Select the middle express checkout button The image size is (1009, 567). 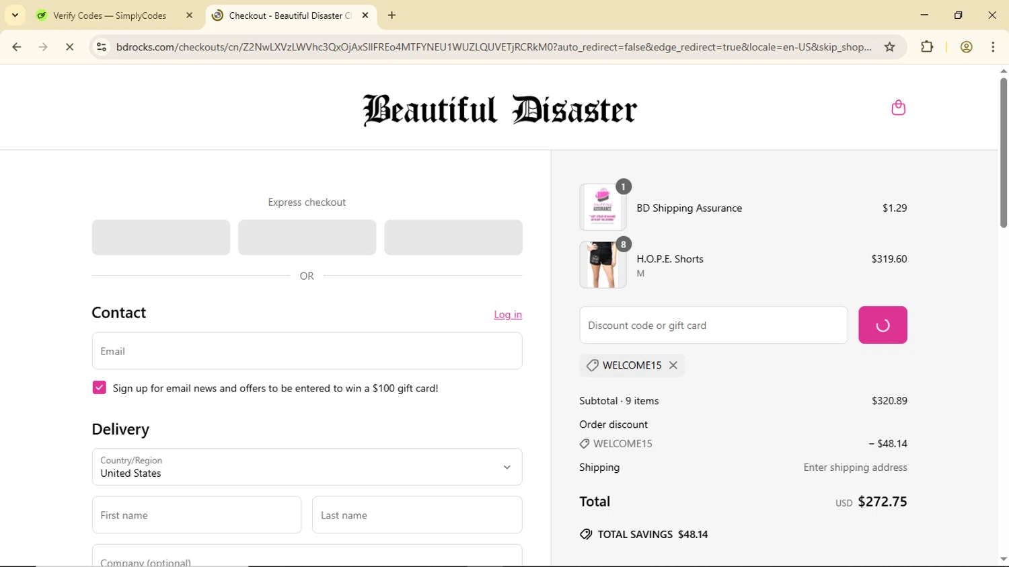click(x=307, y=237)
